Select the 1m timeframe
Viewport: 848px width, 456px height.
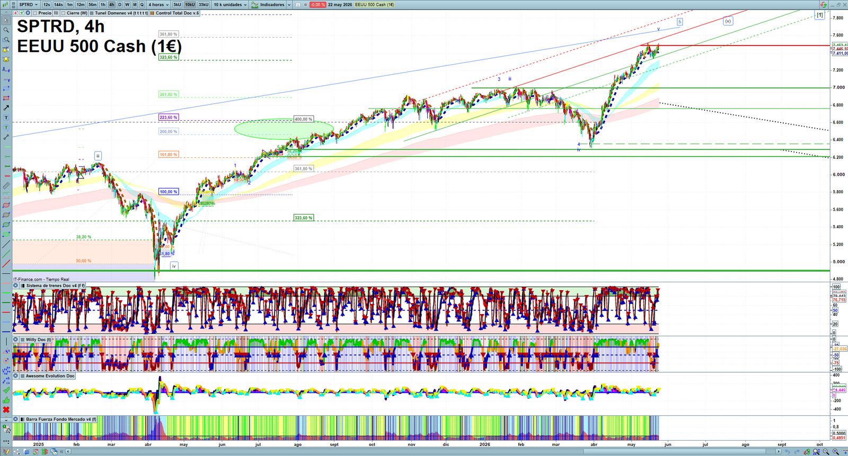click(69, 5)
